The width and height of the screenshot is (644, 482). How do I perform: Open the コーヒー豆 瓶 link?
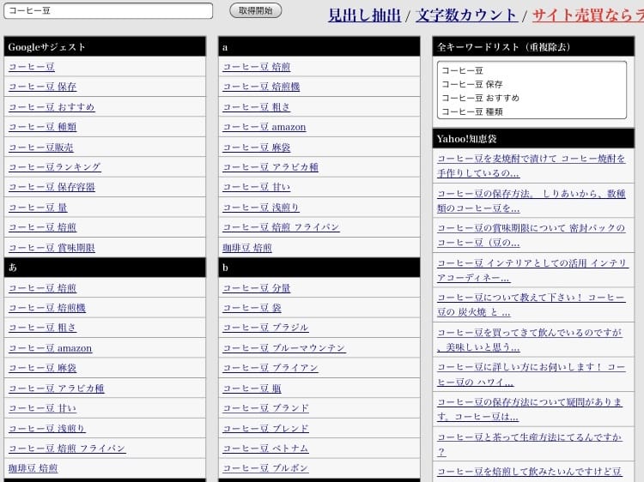pos(252,388)
